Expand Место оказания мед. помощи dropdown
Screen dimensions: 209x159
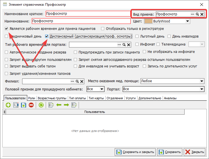click(x=202, y=81)
